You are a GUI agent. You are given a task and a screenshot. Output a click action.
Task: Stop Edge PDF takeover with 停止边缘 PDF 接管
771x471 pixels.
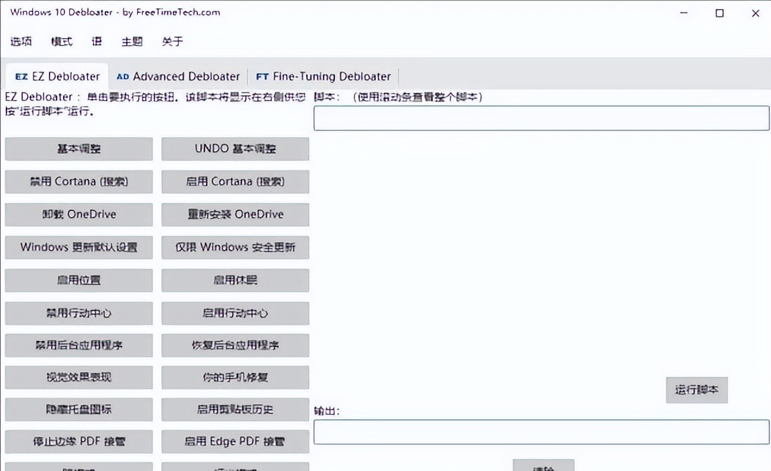78,441
